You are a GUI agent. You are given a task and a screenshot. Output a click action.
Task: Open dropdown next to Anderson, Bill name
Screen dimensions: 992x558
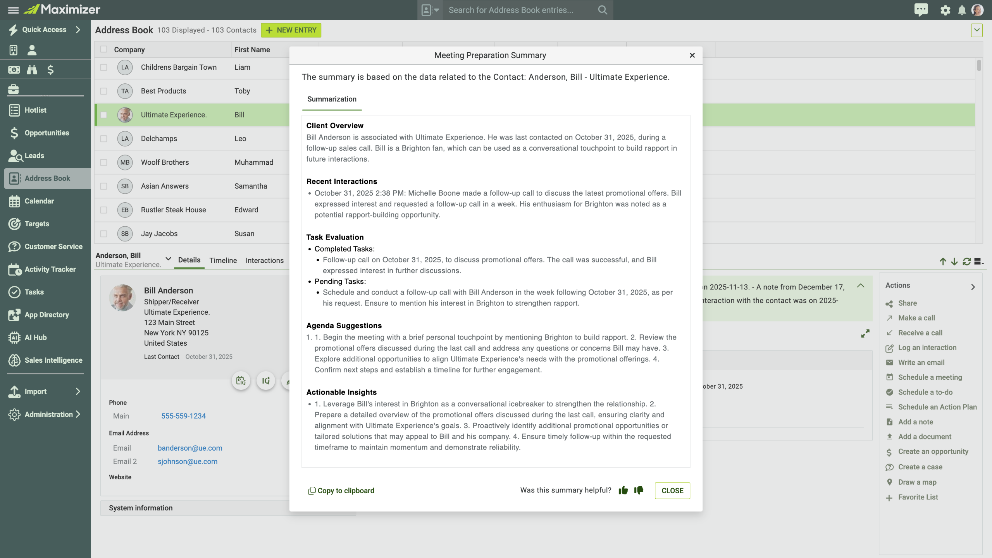168,259
